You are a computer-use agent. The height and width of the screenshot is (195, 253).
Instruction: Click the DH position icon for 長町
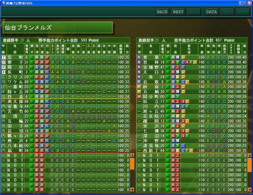[4, 72]
